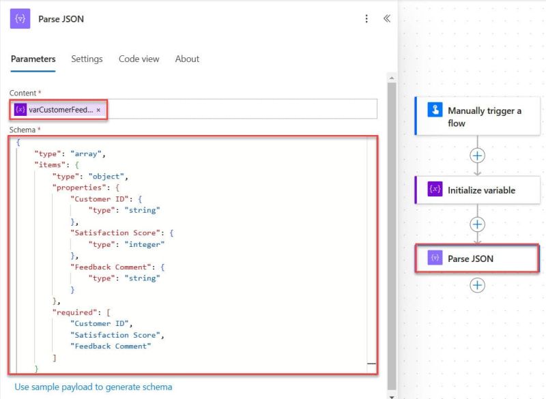Viewport: 546px width, 399px height.
Task: Click the plus icon between Initialize variable and Parse JSON
Action: (476, 224)
